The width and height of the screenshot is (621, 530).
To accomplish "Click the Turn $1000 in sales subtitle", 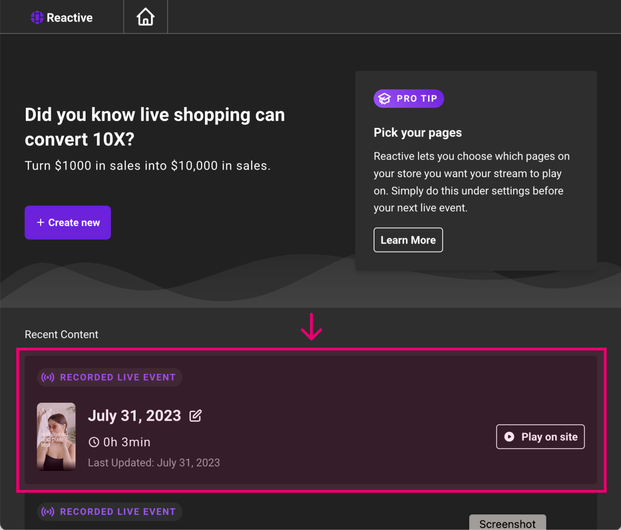I will tap(148, 166).
